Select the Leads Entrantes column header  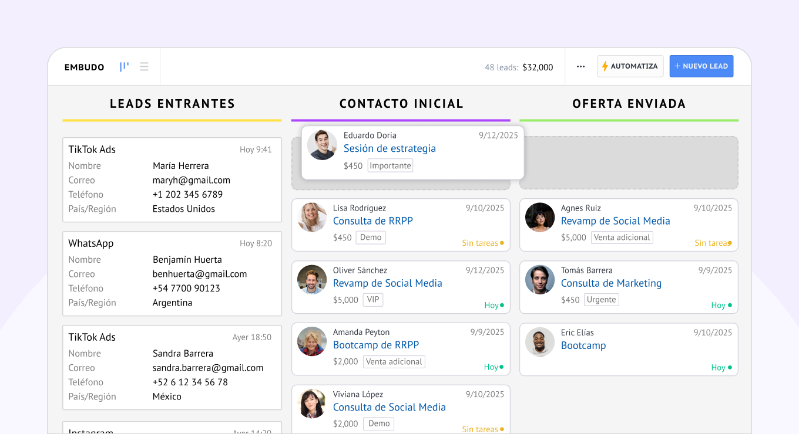click(x=172, y=104)
